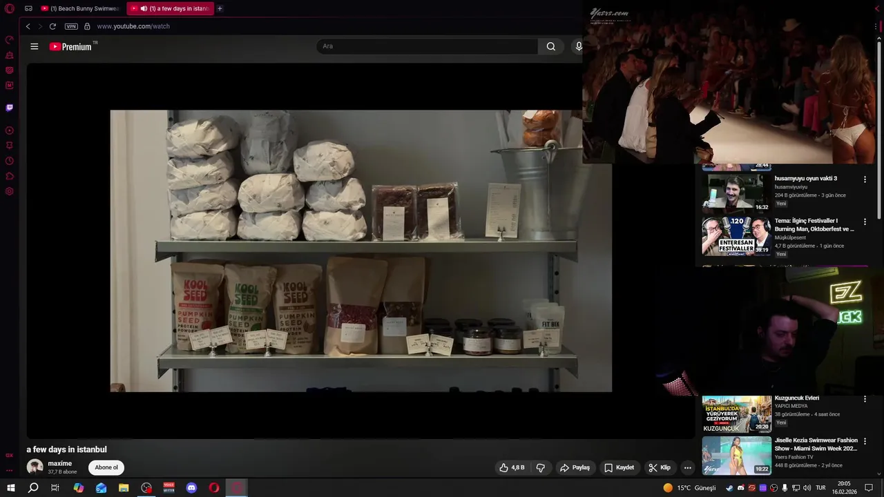The width and height of the screenshot is (884, 497).
Task: Dislike the video with thumbs-down
Action: coord(541,467)
